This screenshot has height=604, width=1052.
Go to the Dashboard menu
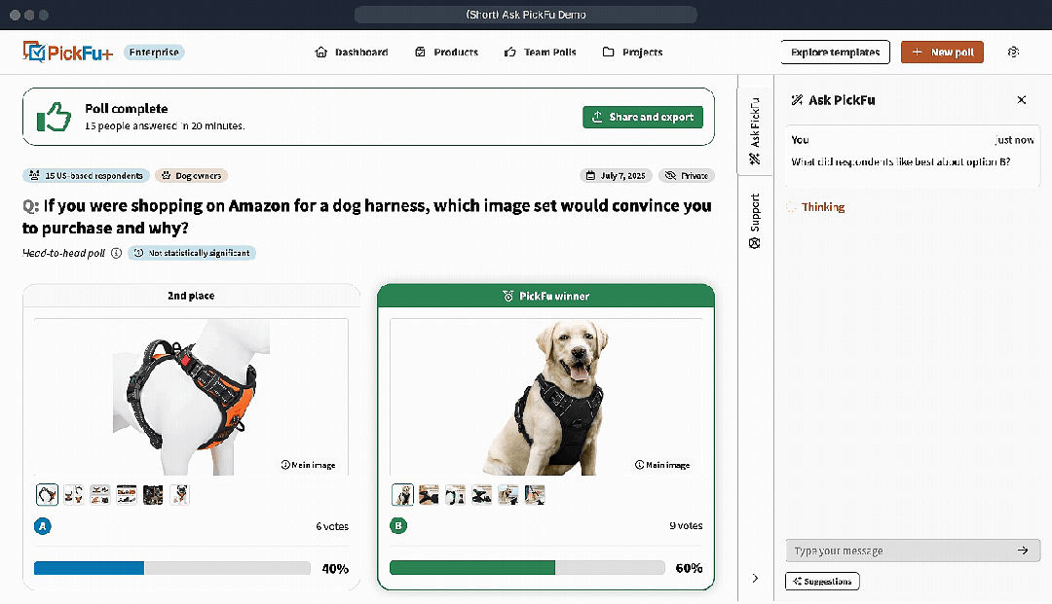(x=352, y=53)
